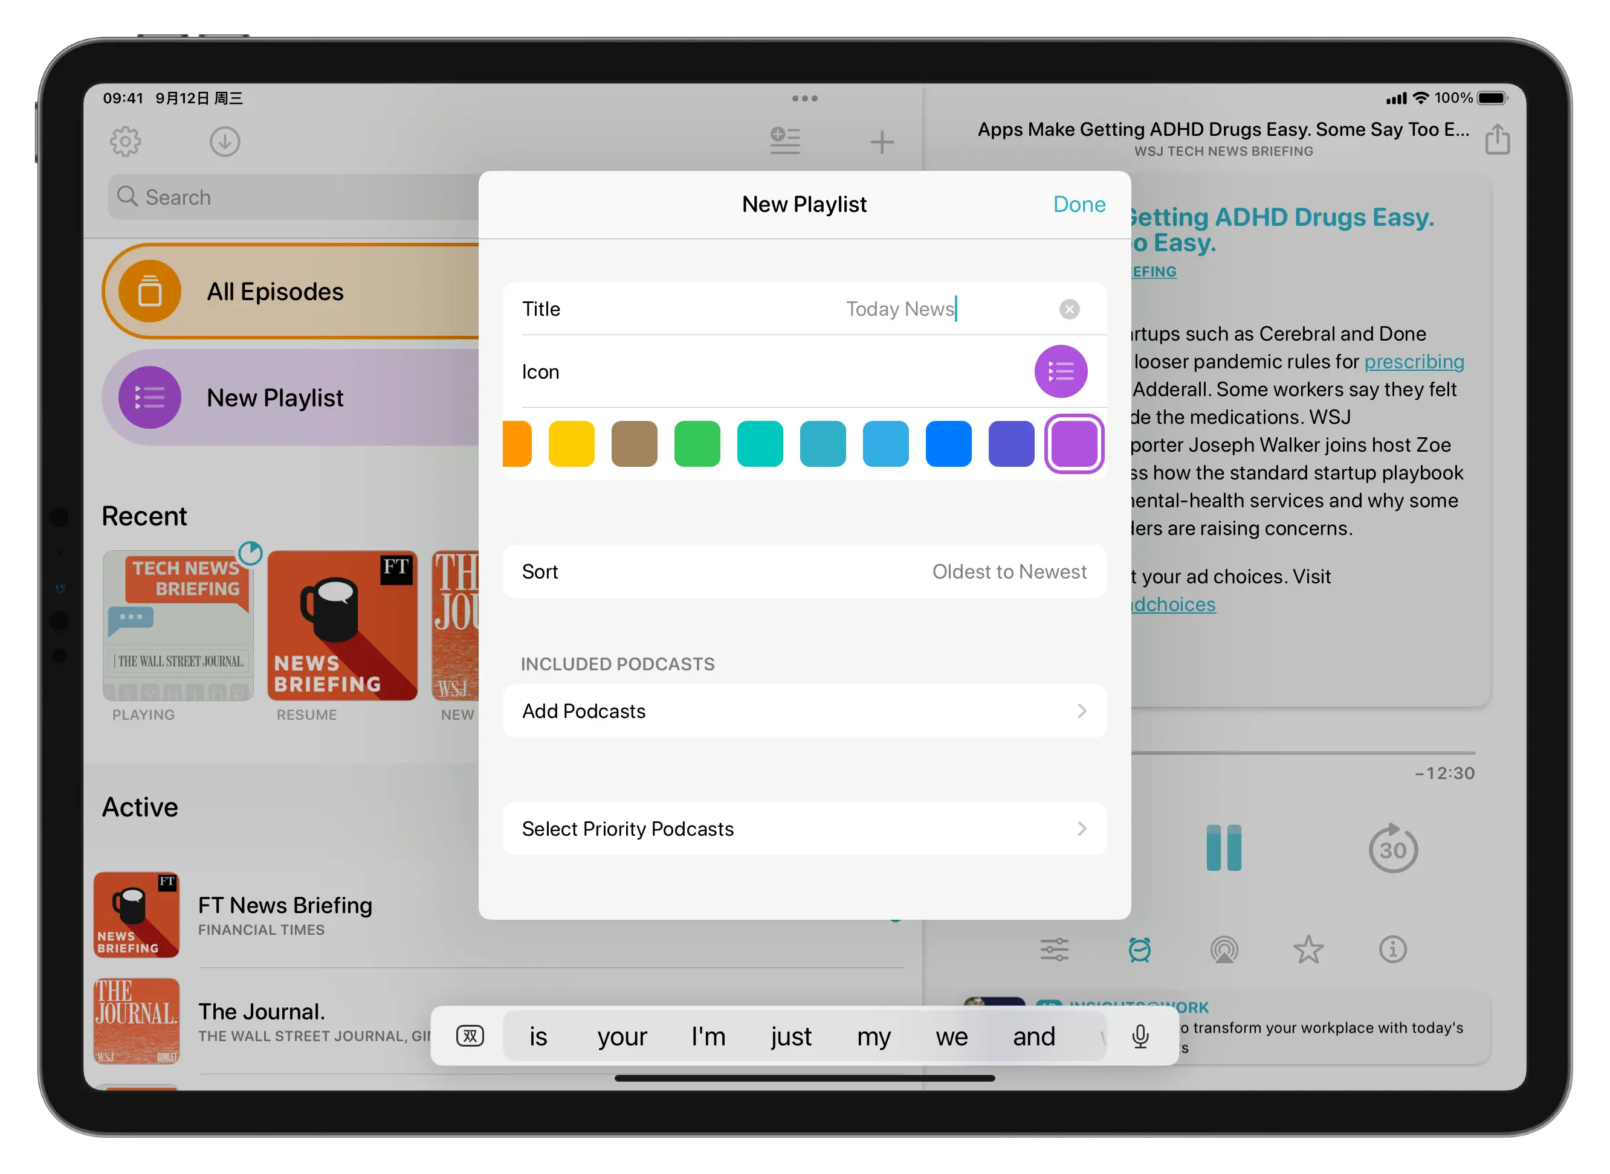Tap the All Episodes orange icon

pyautogui.click(x=149, y=291)
